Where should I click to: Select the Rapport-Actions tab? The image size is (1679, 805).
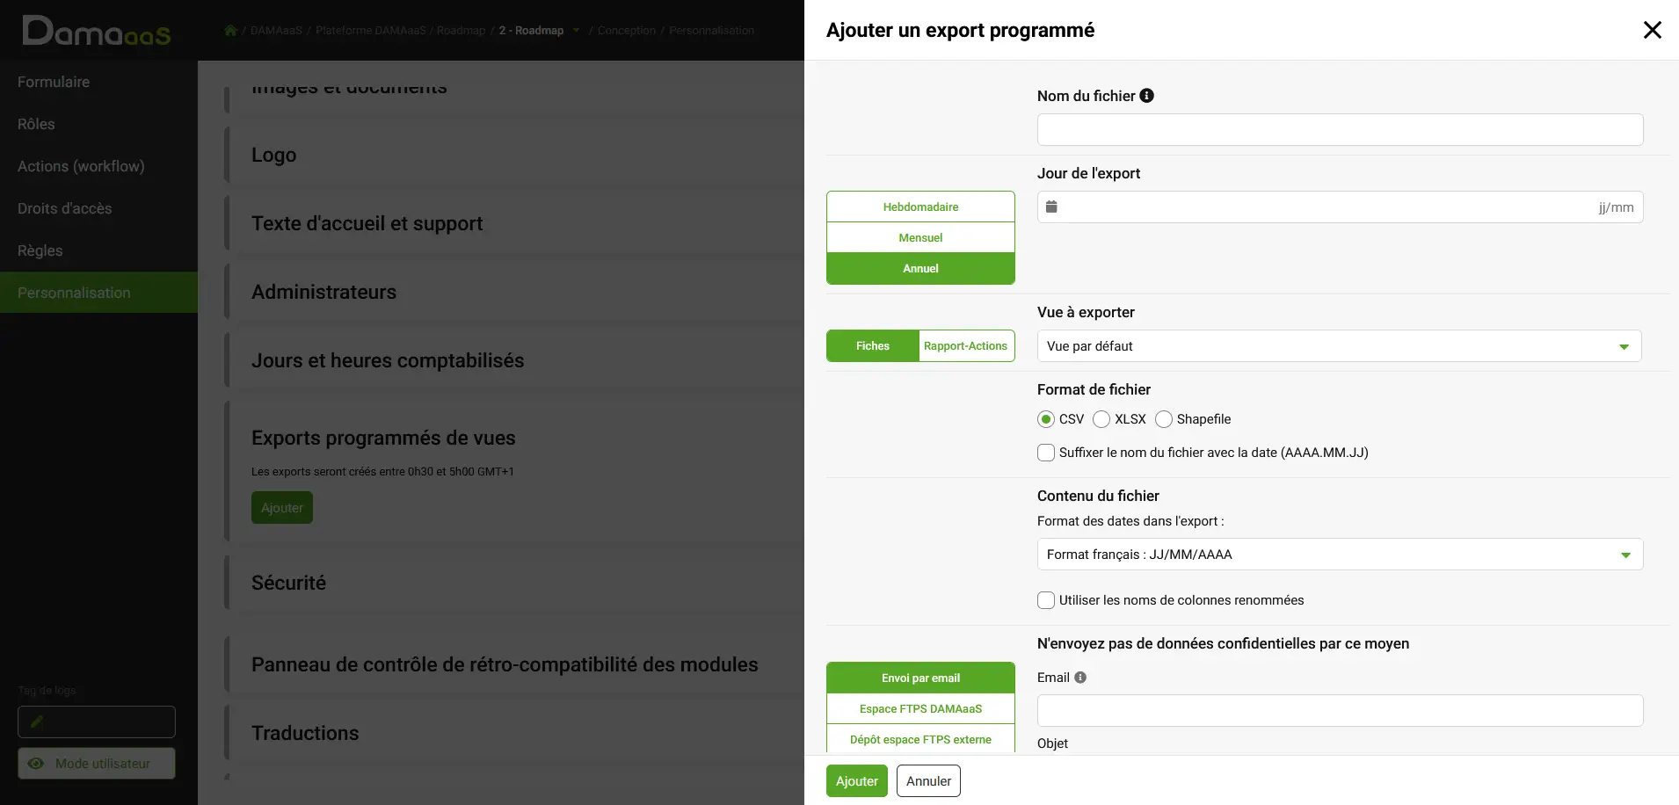966,346
